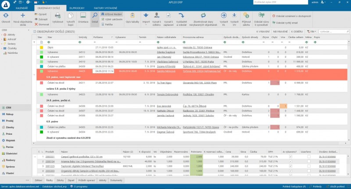Toggle the 'Je vybaveno?' checkbox for product 2003331

[290, 156]
